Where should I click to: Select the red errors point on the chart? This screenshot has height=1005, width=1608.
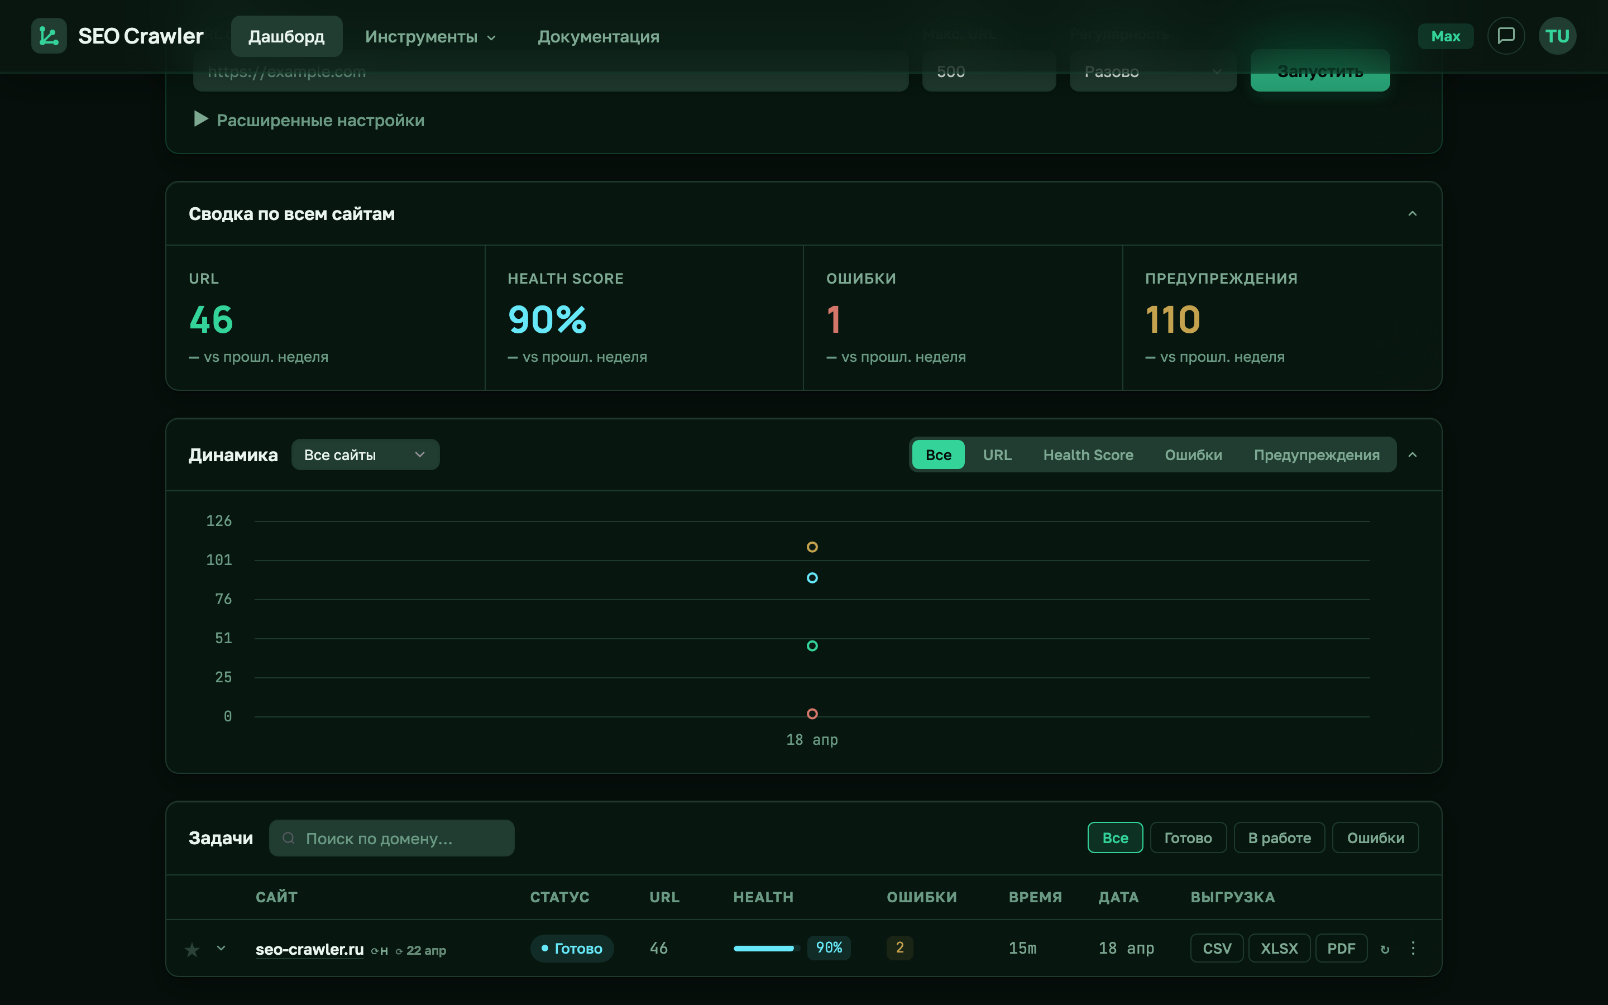click(x=812, y=714)
